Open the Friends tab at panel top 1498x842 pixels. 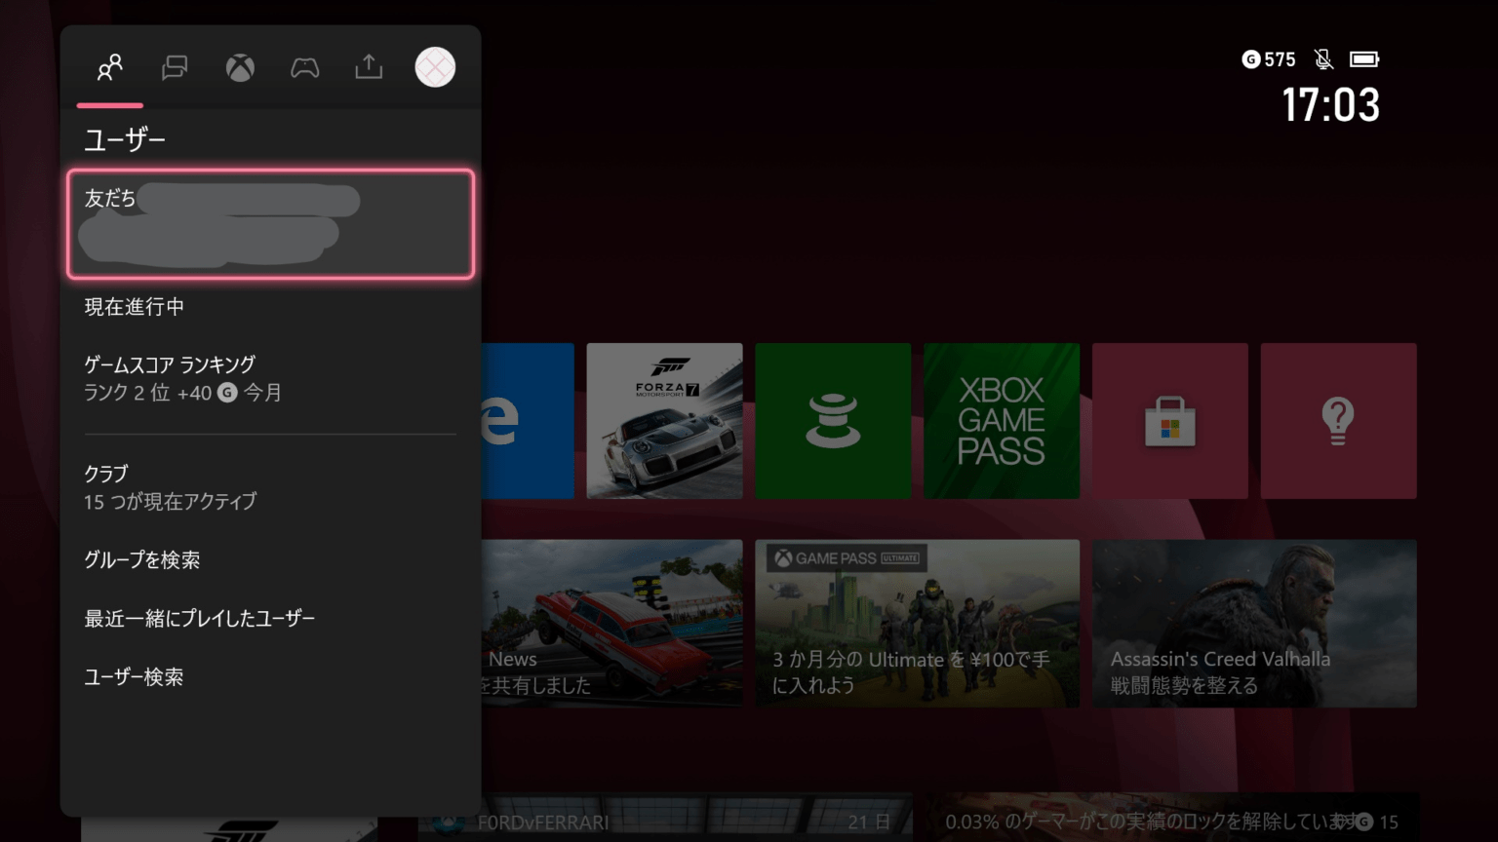tap(109, 67)
